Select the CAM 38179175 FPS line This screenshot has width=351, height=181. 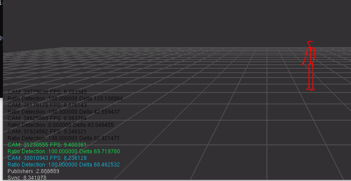pyautogui.click(x=47, y=105)
